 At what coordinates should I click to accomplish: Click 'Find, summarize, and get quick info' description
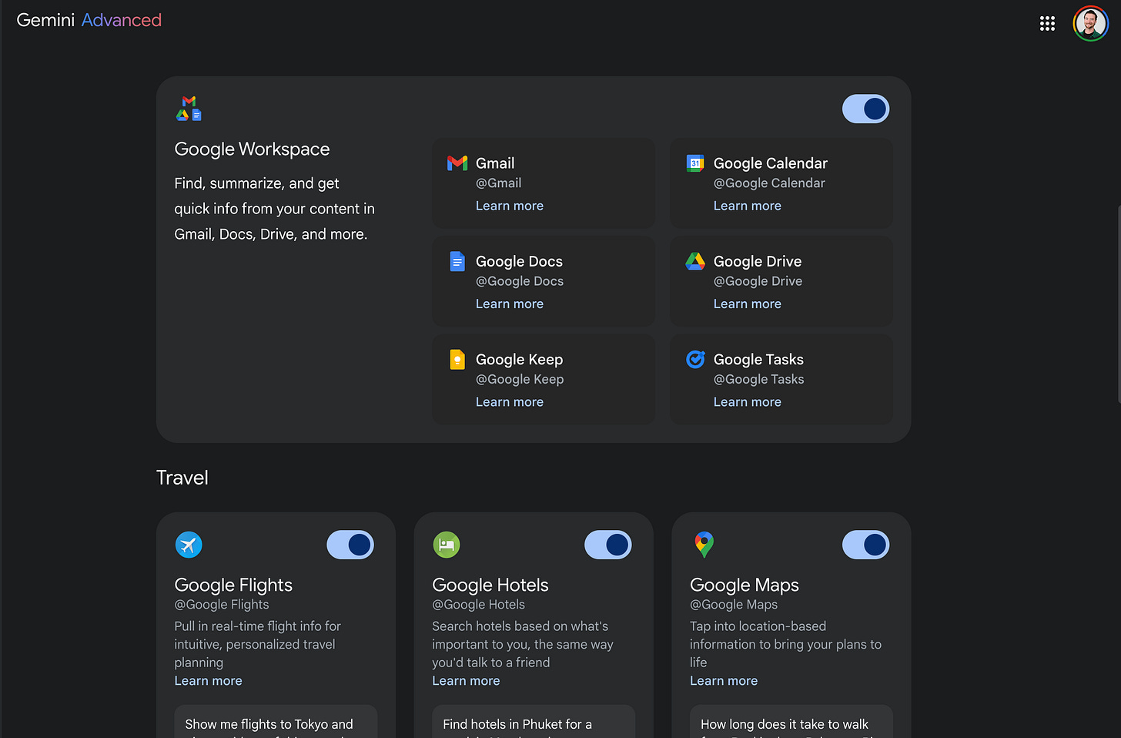(274, 209)
